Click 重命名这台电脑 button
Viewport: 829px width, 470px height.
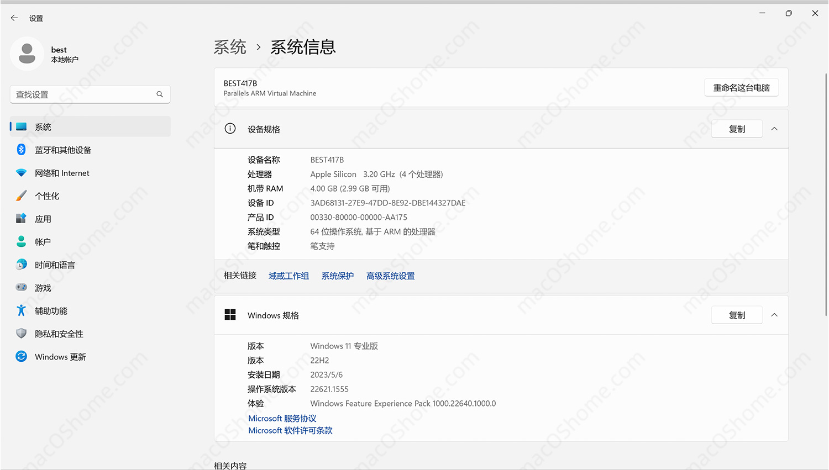pyautogui.click(x=741, y=88)
